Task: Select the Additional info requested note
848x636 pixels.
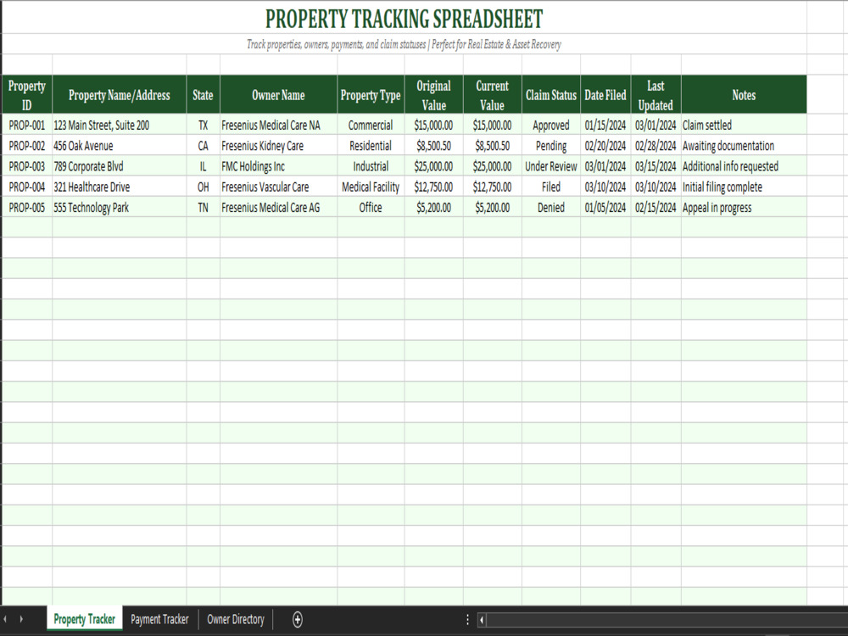Action: pos(744,166)
